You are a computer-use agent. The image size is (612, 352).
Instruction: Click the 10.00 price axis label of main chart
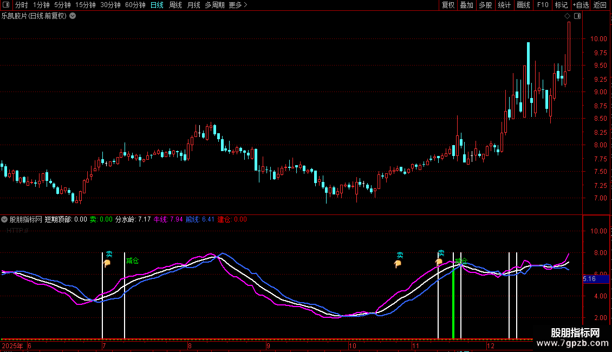coord(598,38)
